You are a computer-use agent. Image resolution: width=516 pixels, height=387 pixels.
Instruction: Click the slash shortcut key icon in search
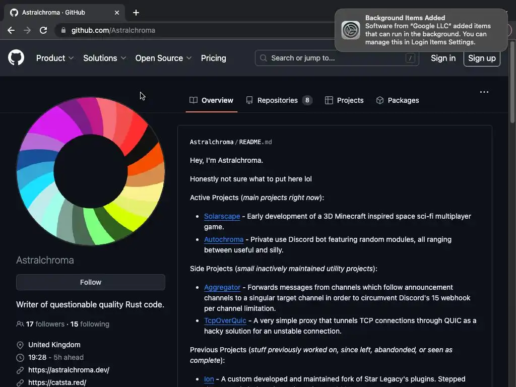coord(410,58)
